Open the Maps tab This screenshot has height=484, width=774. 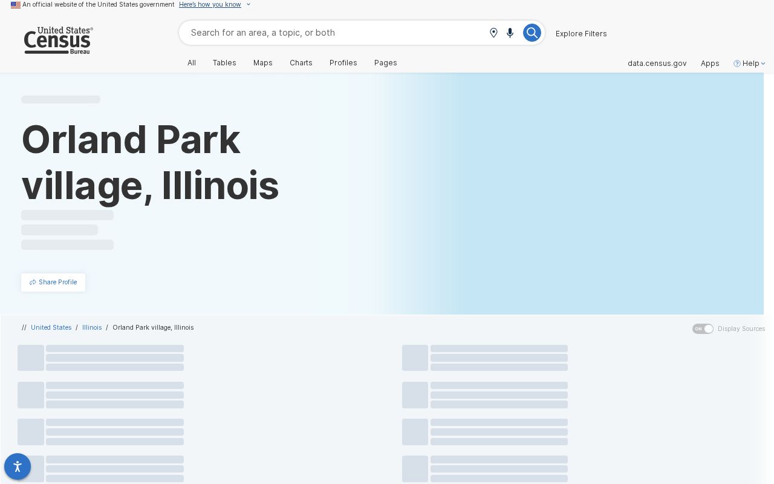coord(263,63)
